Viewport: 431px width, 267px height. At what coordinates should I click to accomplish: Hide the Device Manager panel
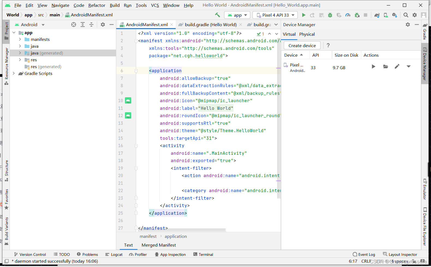point(417,25)
